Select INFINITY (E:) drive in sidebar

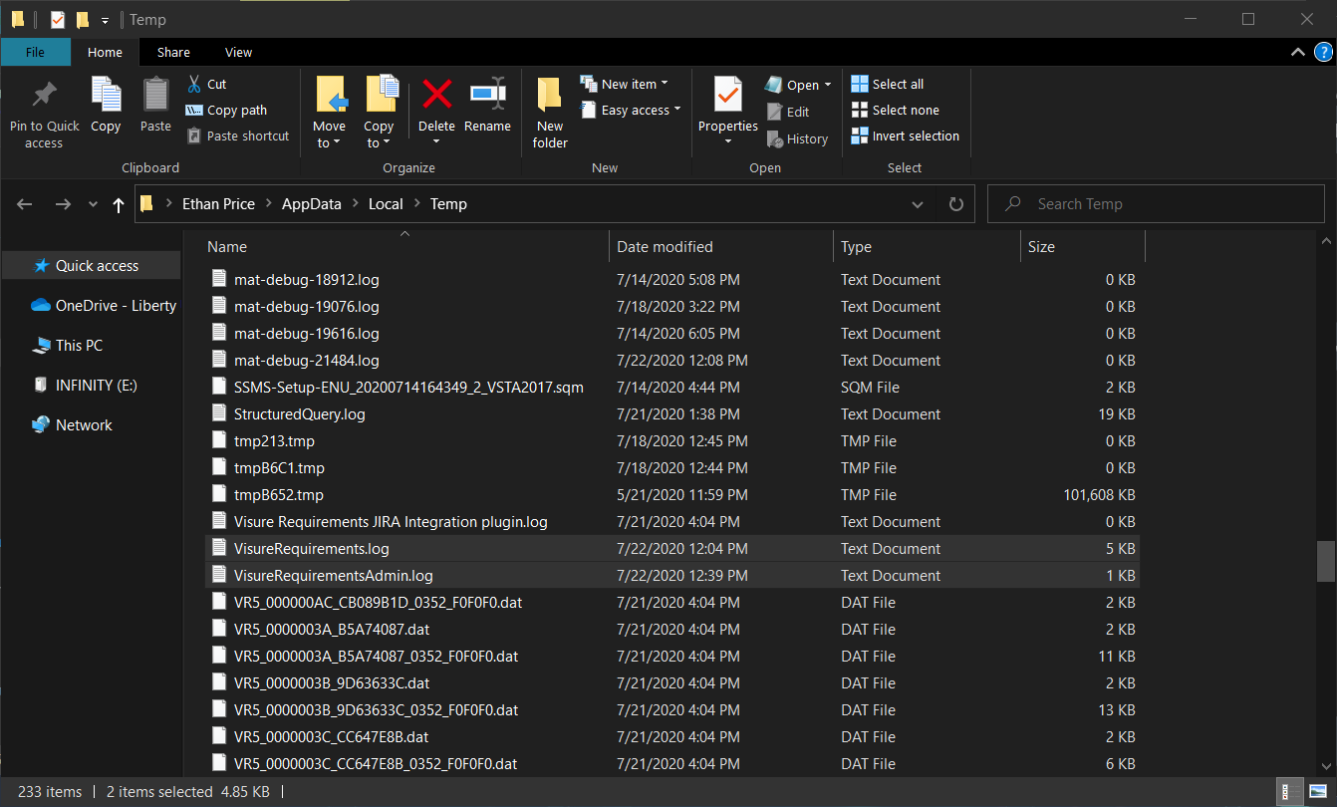[x=85, y=386]
